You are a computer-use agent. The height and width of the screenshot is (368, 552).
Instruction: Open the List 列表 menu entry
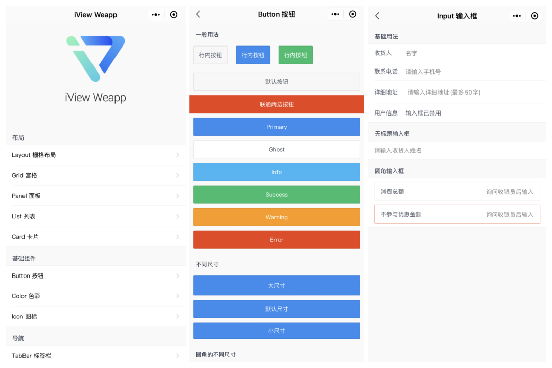96,216
